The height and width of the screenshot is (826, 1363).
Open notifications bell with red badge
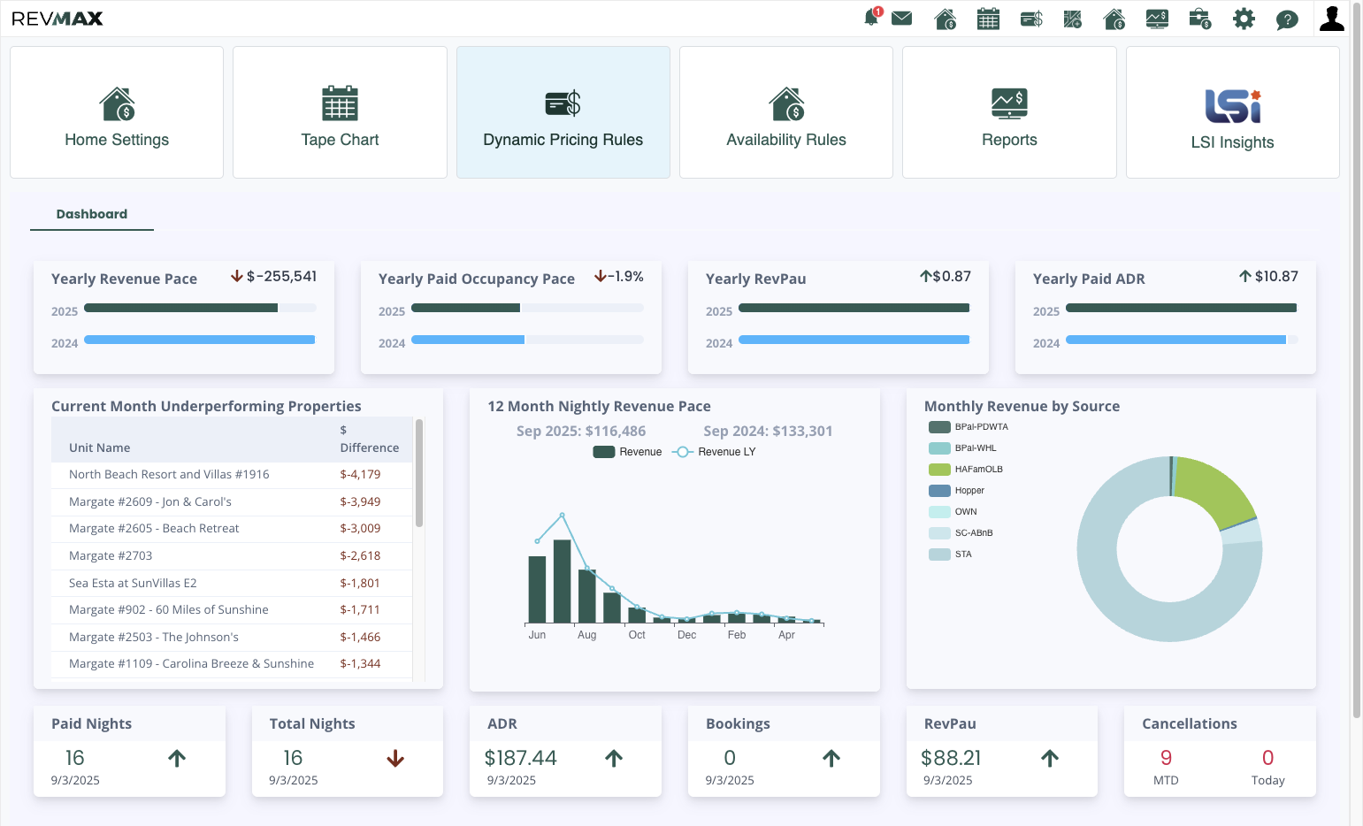coord(873,18)
